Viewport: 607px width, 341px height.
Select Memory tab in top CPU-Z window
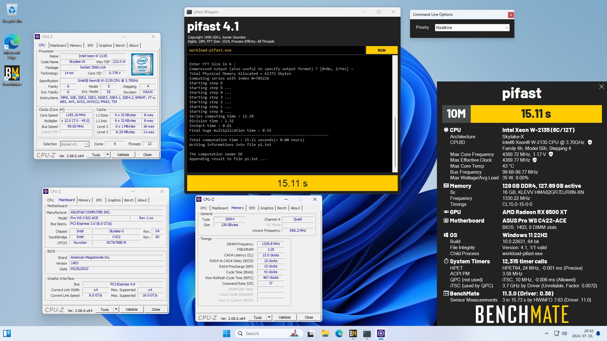[x=76, y=45]
